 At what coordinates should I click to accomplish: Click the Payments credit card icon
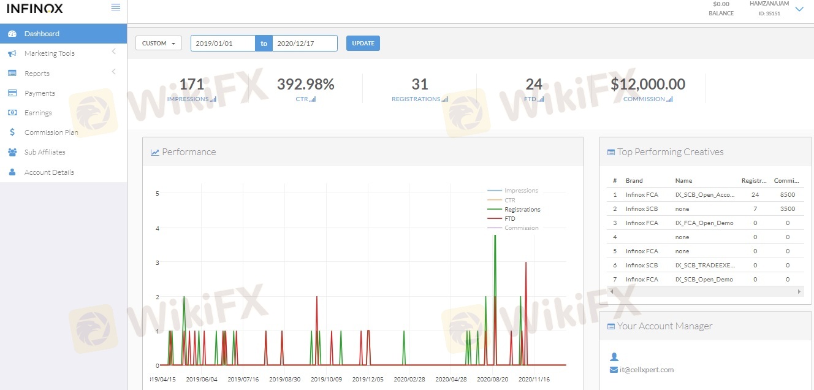[x=12, y=93]
